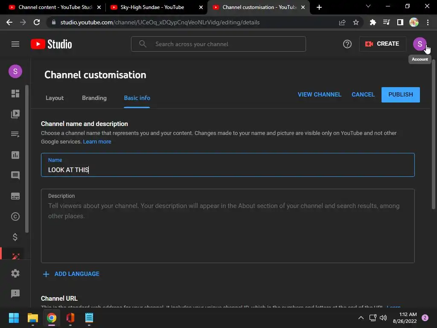Open the Chrome profile avatar
Screen dimensions: 437x328
click(x=414, y=22)
